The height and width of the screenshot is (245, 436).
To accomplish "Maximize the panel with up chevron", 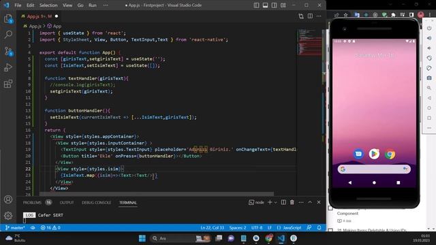I will pos(310,202).
